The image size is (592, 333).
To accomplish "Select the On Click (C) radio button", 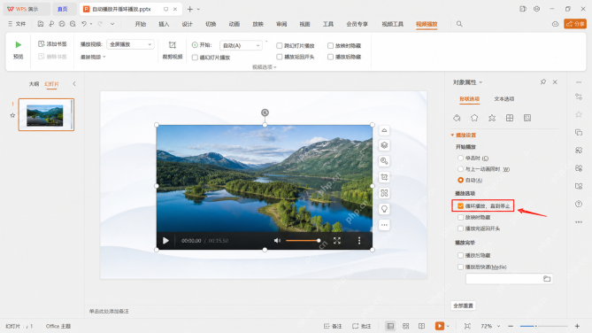I will pos(460,158).
